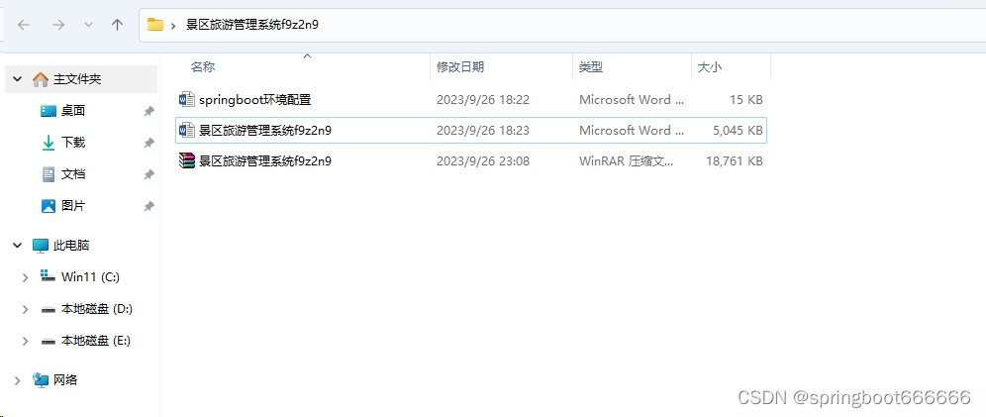Click Microsoft Word type of springboot环境配置
This screenshot has width=986, height=417.
(632, 99)
